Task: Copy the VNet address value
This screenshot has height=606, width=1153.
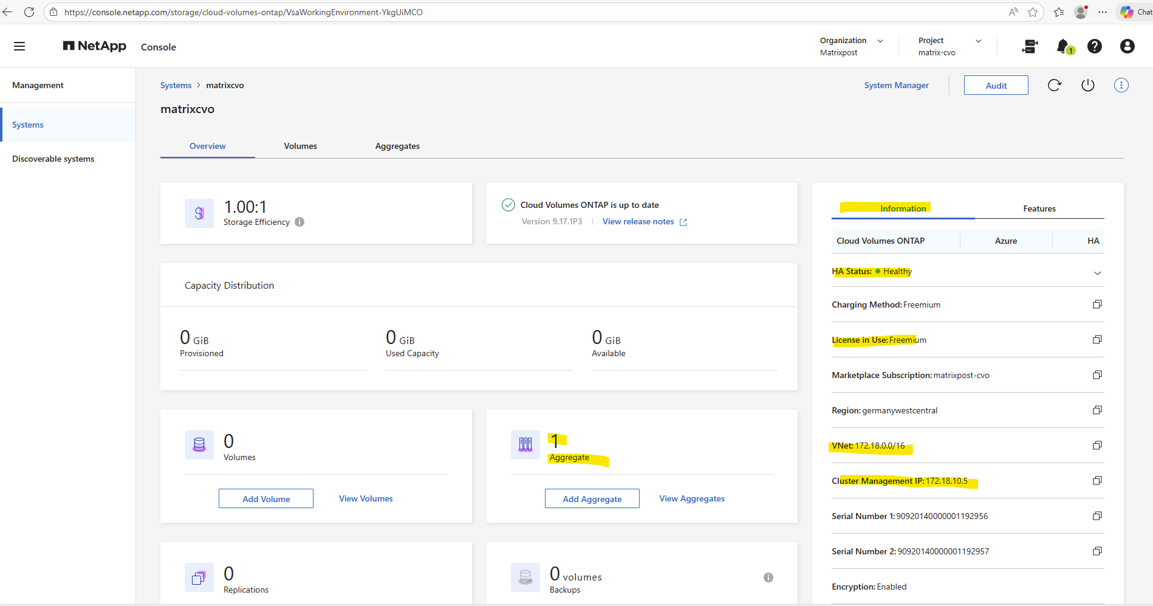Action: [1097, 446]
